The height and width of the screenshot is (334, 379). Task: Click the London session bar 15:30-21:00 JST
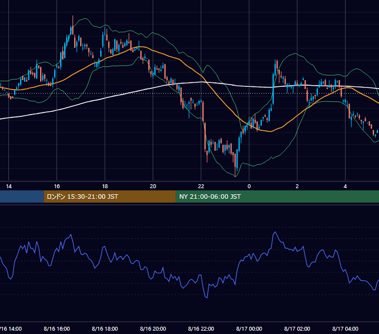click(x=110, y=197)
